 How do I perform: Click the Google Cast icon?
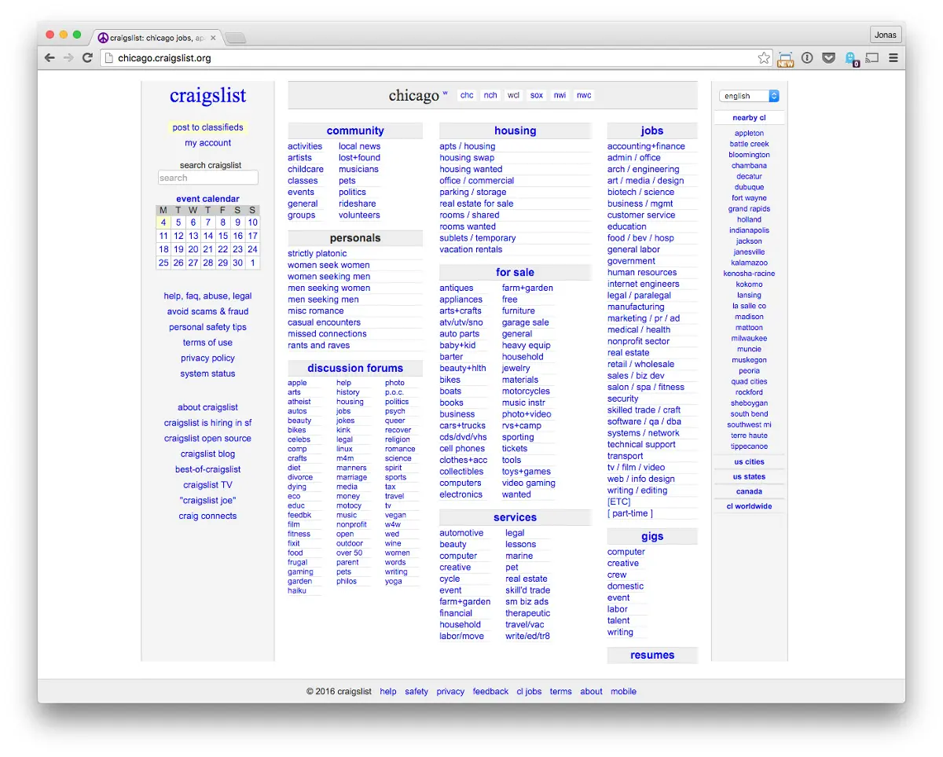871,57
